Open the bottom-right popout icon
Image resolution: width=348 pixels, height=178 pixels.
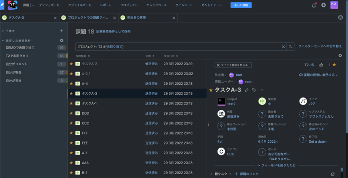coord(332,174)
